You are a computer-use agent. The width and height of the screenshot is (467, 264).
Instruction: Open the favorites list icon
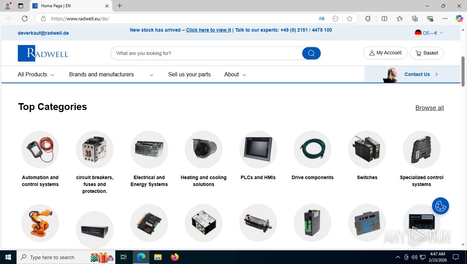coord(400,19)
